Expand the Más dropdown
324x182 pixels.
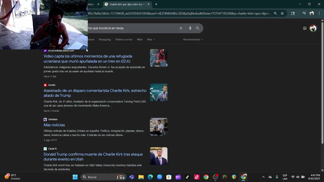(x=151, y=39)
